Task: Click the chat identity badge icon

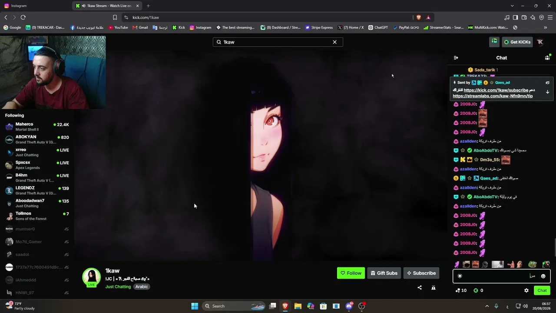Action: [x=460, y=276]
